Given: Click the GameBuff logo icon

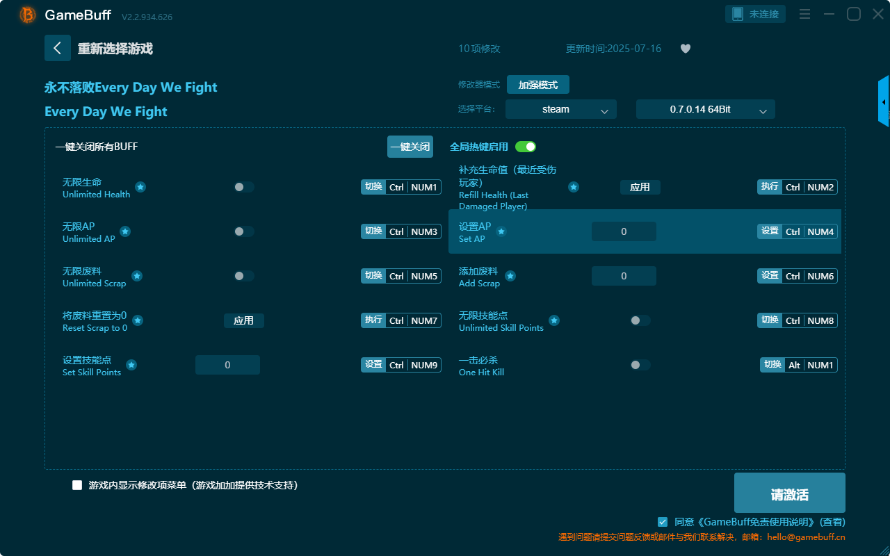Looking at the screenshot, I should [28, 15].
